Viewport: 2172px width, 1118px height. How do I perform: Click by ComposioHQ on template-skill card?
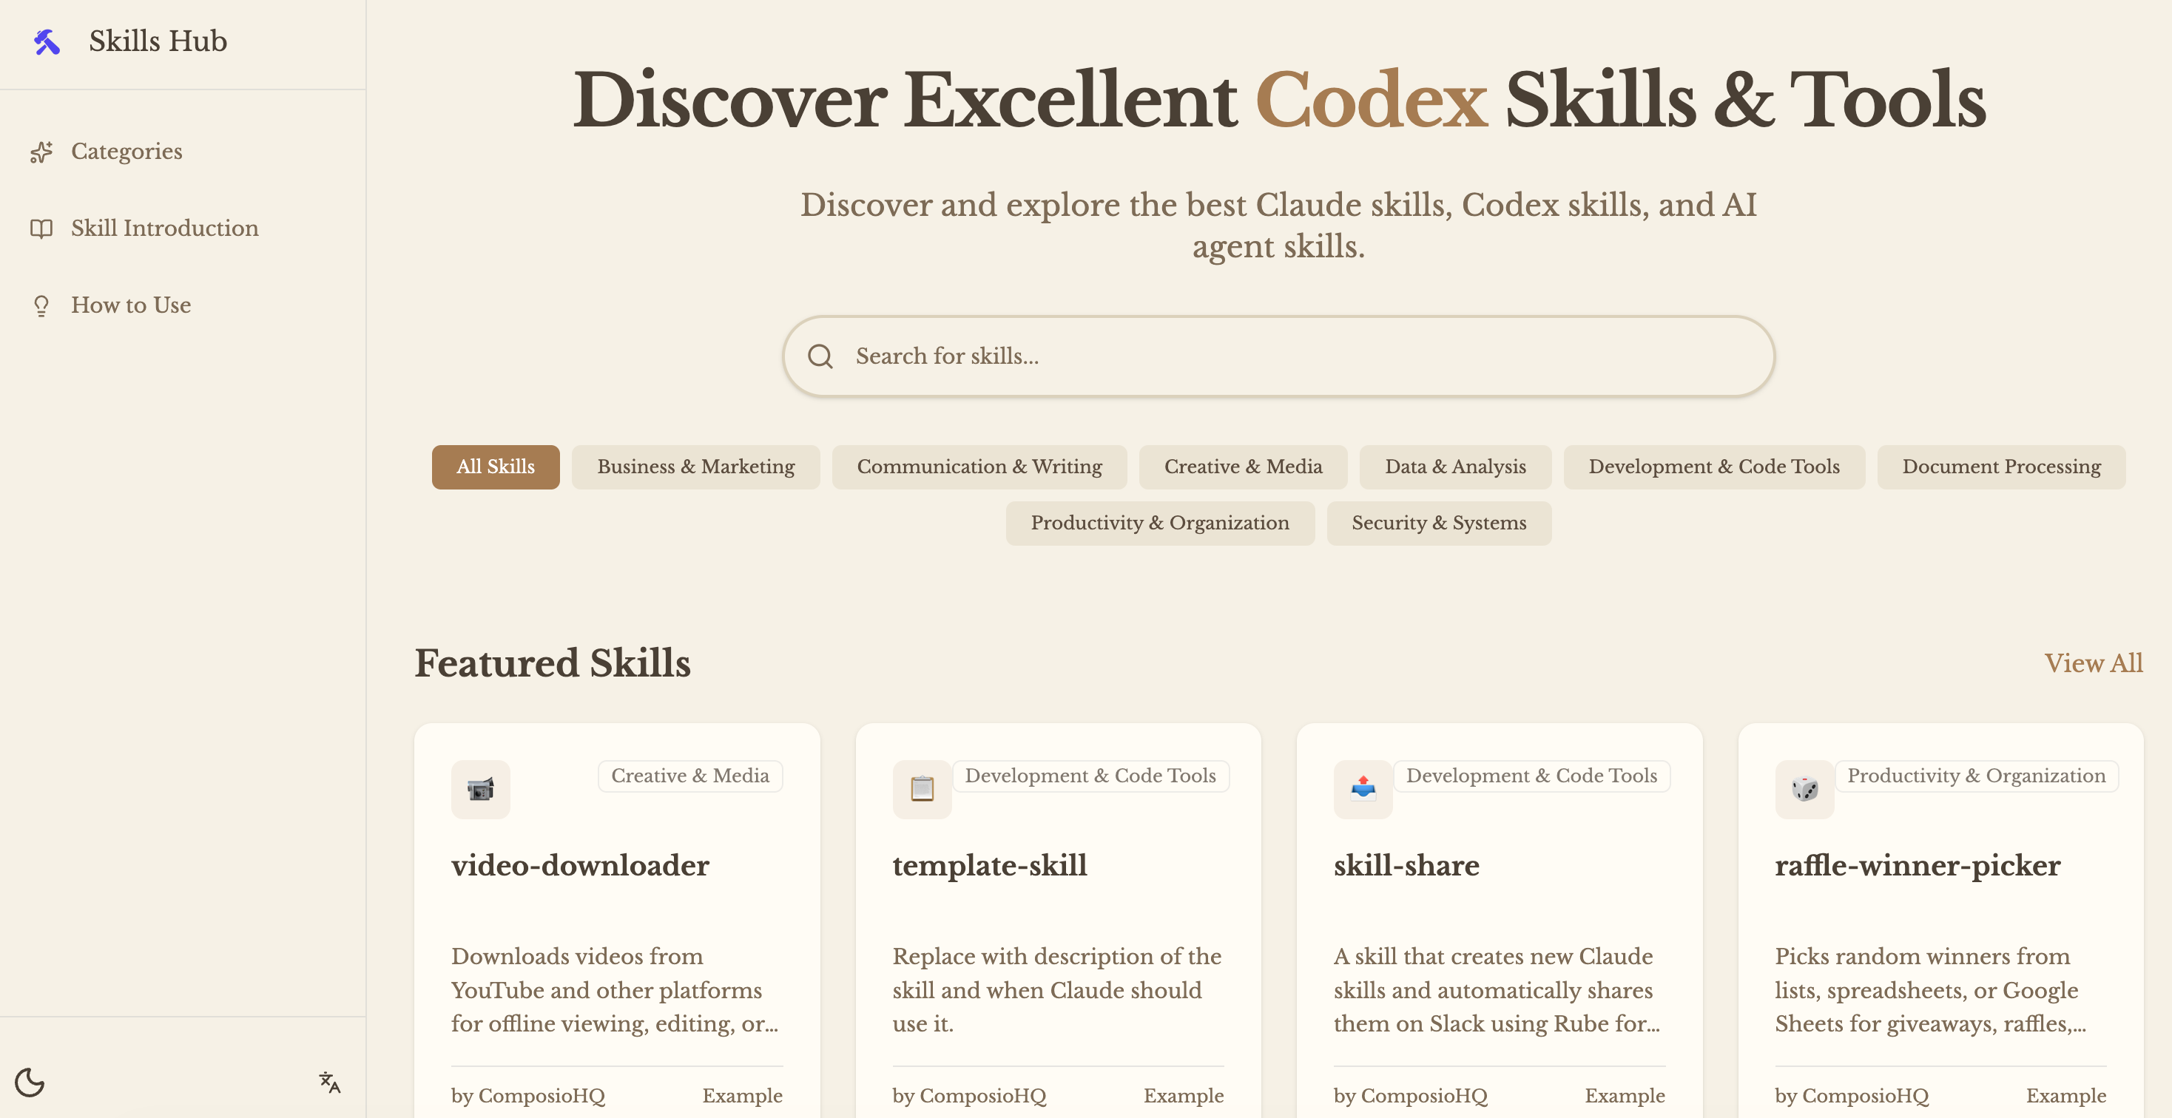(x=970, y=1095)
